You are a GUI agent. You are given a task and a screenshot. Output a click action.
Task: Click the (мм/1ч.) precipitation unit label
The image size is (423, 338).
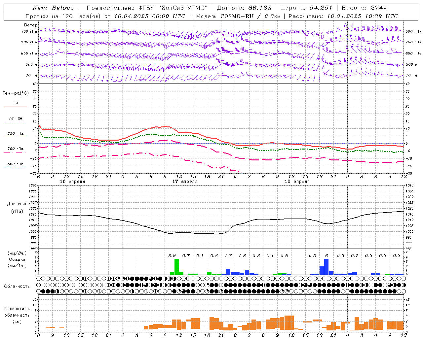pos(17,266)
